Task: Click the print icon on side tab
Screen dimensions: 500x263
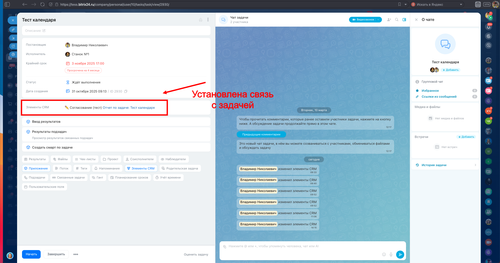Action: click(x=13, y=55)
